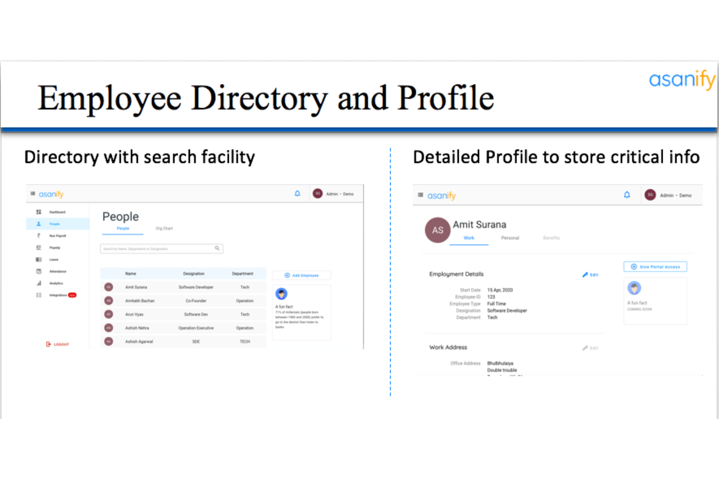This screenshot has width=719, height=479.
Task: Click the Operation Executive designation cell
Action: (196, 328)
